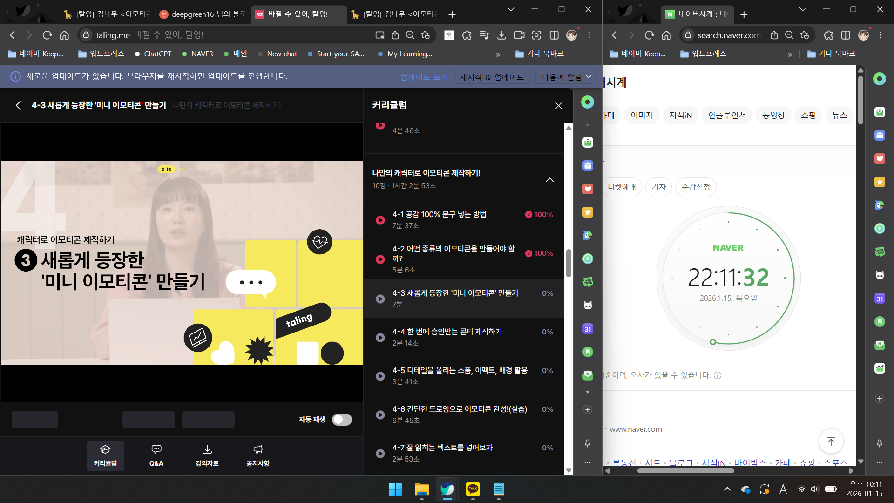Select the Naver image search filter
This screenshot has width=894, height=503.
pyautogui.click(x=642, y=115)
